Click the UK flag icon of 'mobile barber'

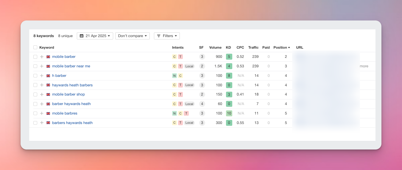coord(48,57)
